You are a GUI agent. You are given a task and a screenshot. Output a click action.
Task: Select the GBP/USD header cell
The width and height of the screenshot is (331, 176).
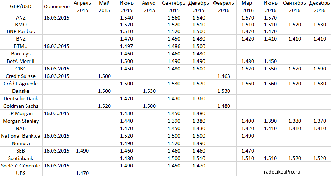coord(21,6)
